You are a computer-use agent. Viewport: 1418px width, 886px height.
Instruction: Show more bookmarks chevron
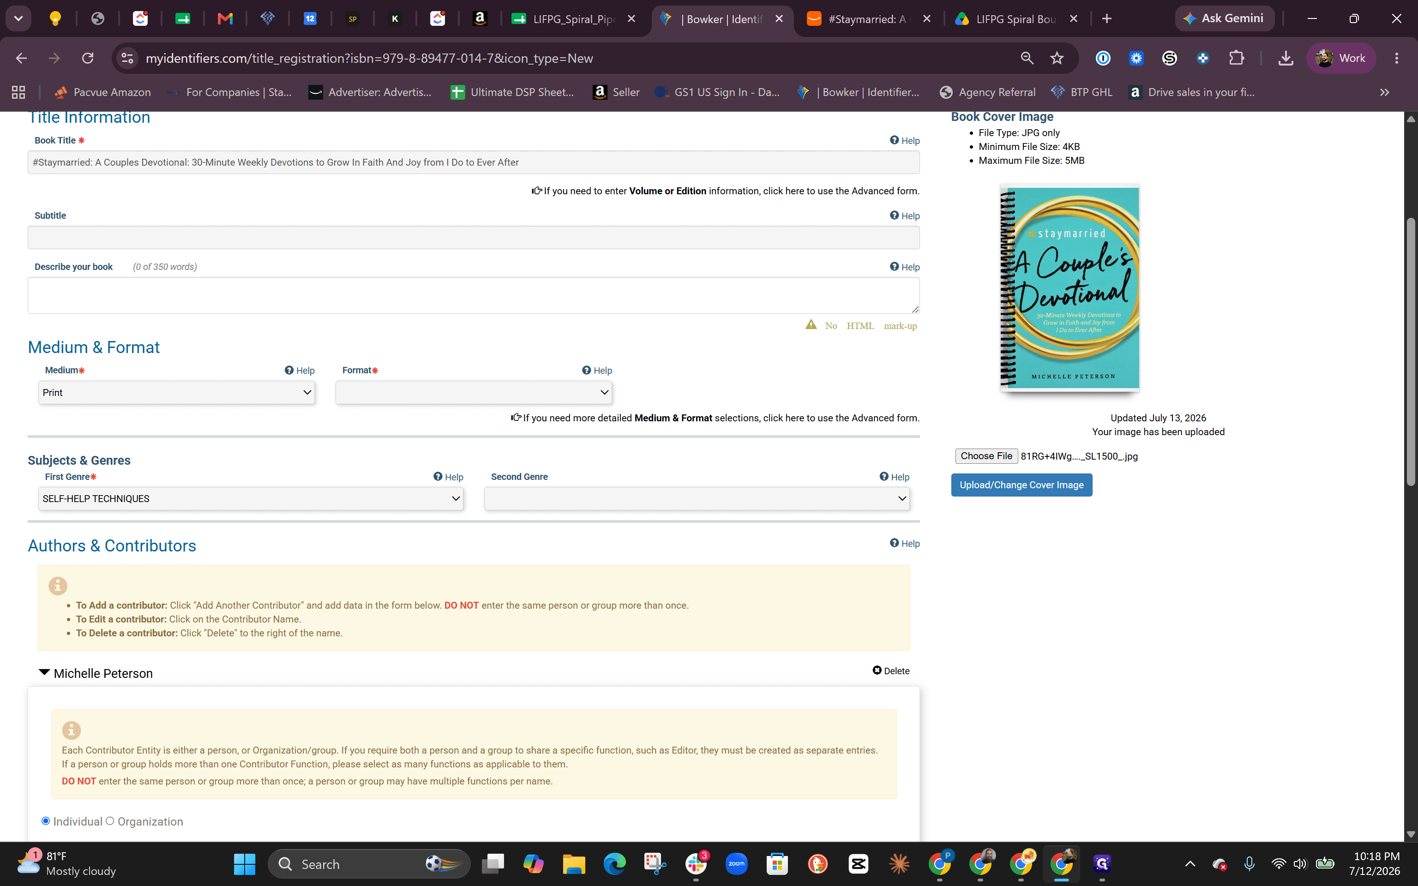(1384, 92)
